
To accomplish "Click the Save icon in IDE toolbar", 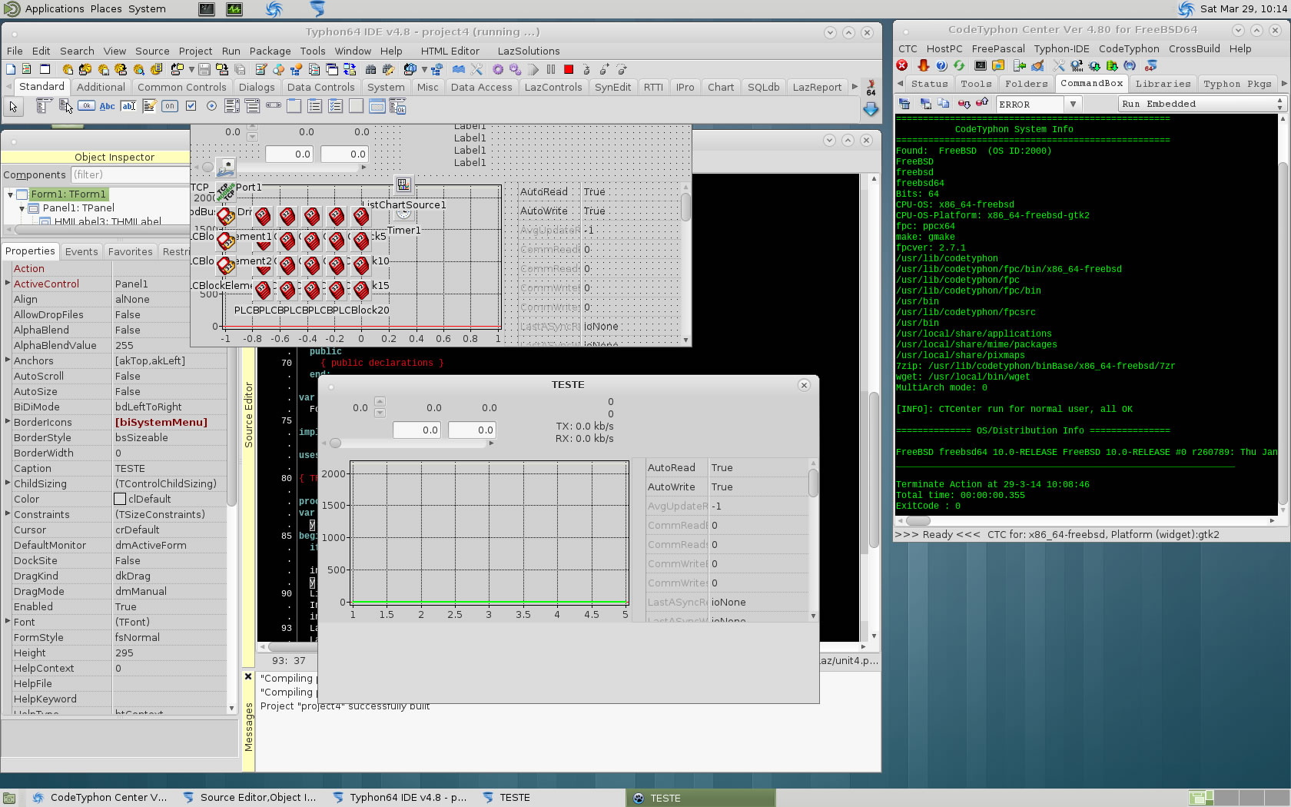I will (204, 69).
